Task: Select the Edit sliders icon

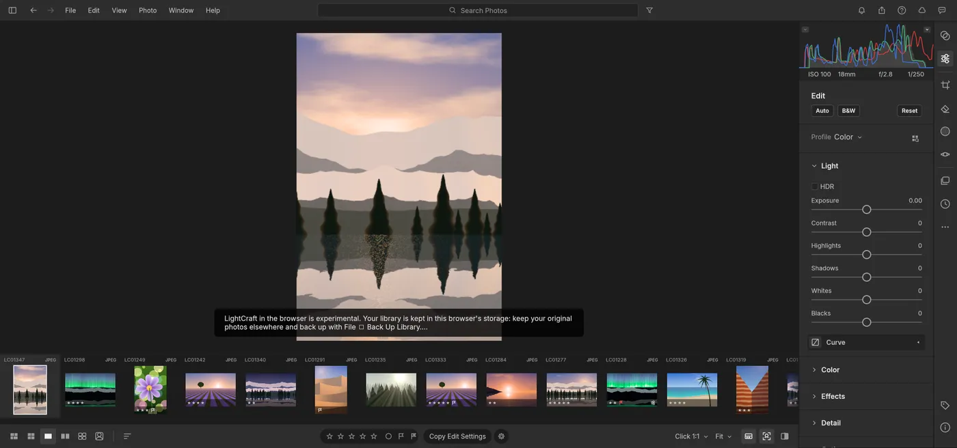Action: tap(945, 59)
